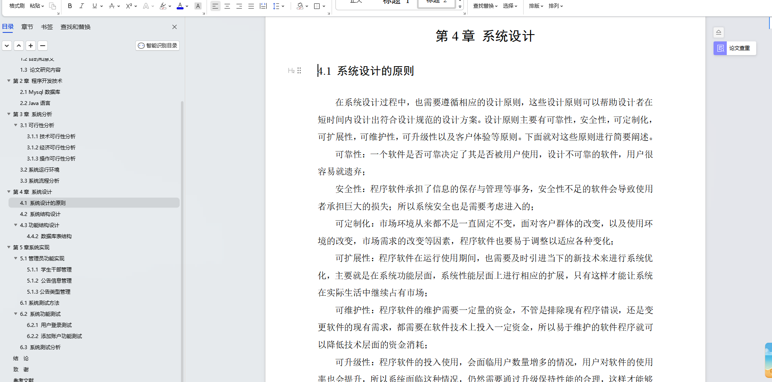Viewport: 772px width, 382px height.
Task: Apply underline to text
Action: click(x=94, y=6)
